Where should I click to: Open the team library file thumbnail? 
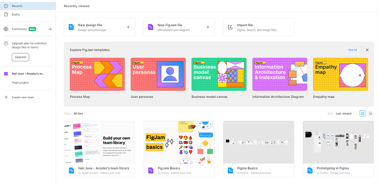pyautogui.click(x=100, y=142)
